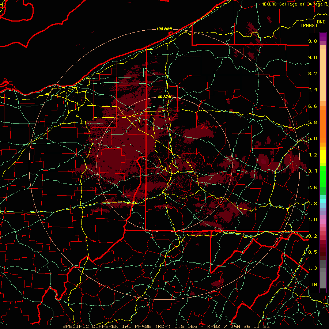Click the 5.0 scale value label

coord(313,139)
